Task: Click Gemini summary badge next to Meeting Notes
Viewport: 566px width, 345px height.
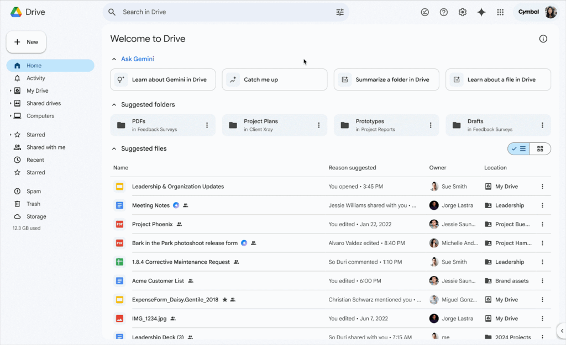Action: (176, 205)
